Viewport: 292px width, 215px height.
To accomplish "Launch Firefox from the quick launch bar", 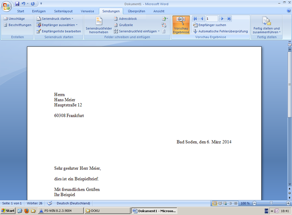I will pos(27,211).
